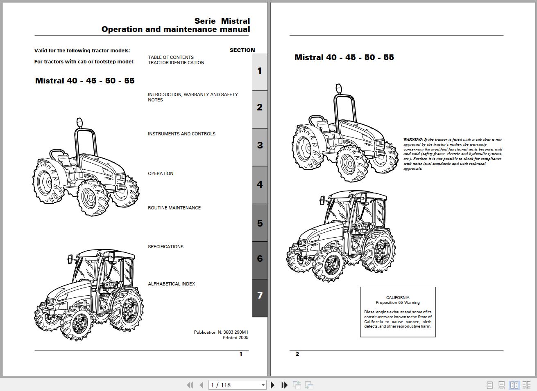Click TABLE OF CONTENTS entry
Screen dimensions: 537x391
(171, 57)
